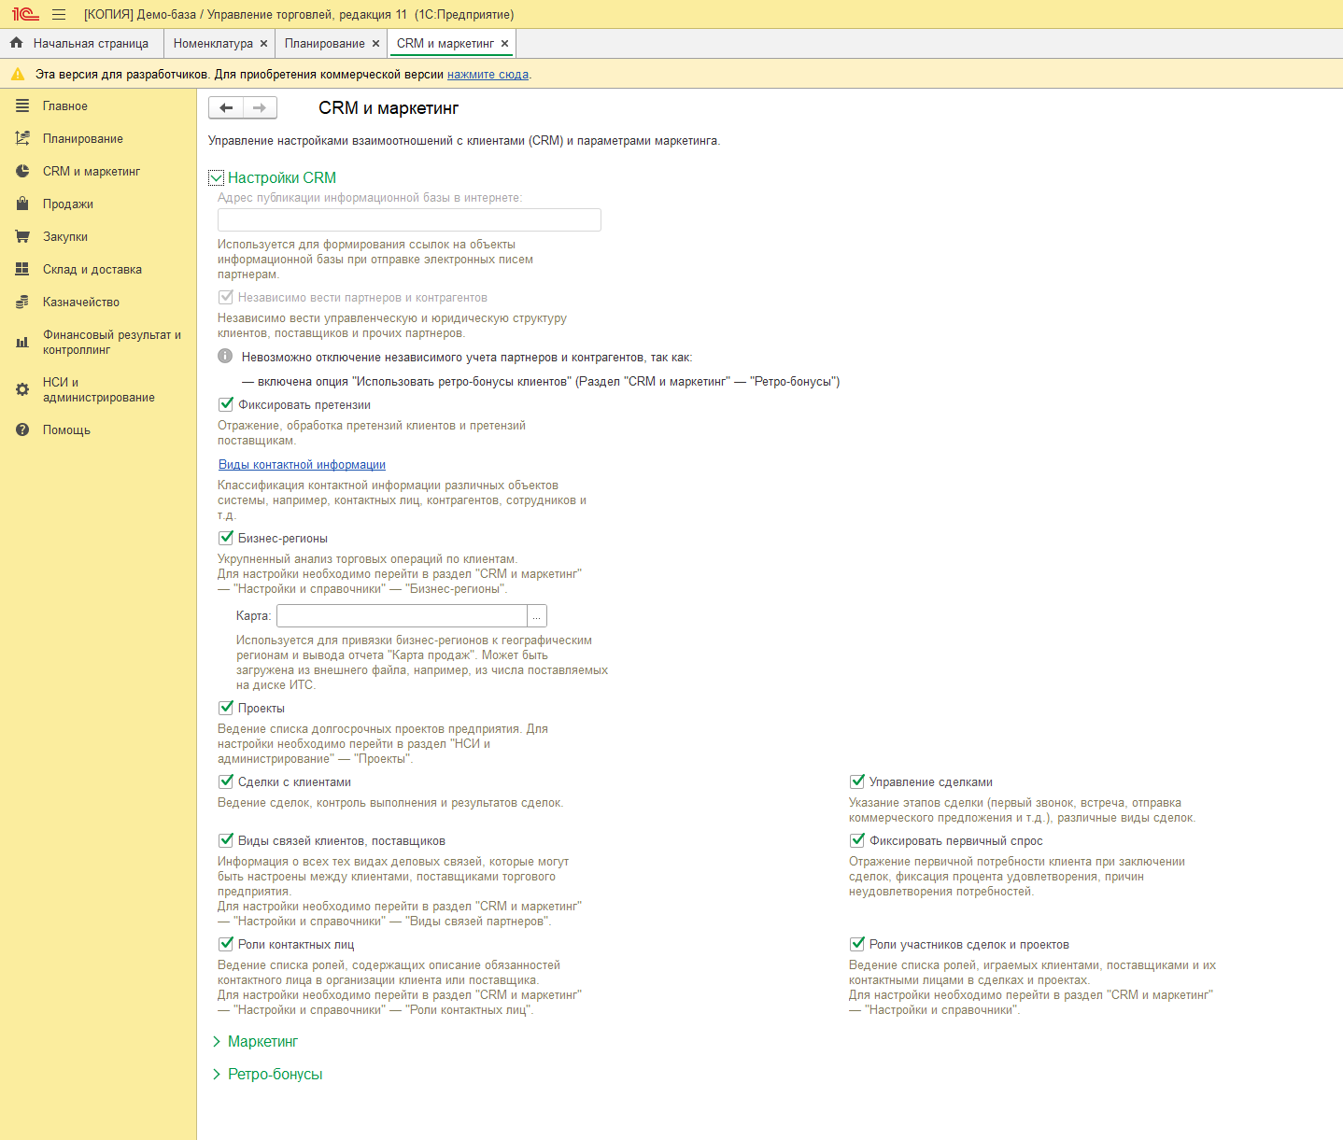Viewport: 1343px width, 1140px height.
Task: Uncheck the Бизнес-регионы checkbox
Action: (225, 538)
